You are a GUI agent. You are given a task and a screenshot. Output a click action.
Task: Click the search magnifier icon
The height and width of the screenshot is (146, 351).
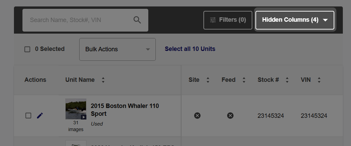[137, 20]
